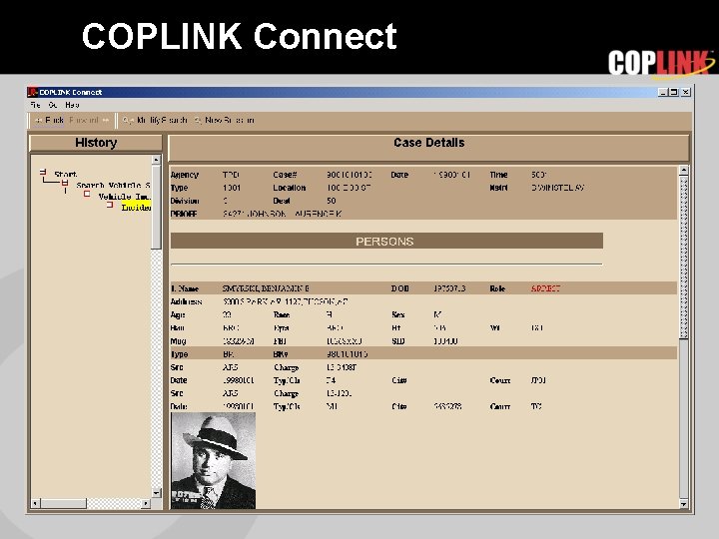Click the Agency label

point(185,175)
